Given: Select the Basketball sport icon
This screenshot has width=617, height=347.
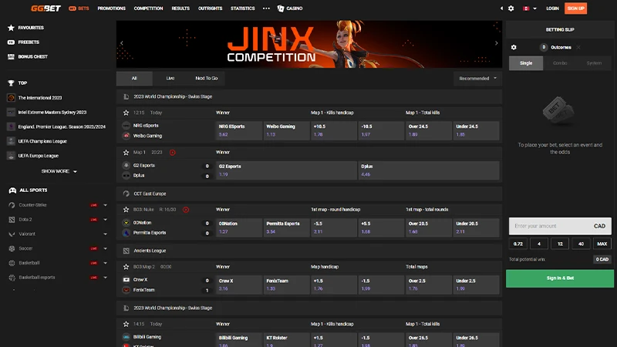Looking at the screenshot, I should (12, 263).
